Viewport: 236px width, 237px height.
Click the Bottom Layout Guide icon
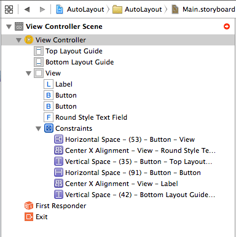click(39, 62)
